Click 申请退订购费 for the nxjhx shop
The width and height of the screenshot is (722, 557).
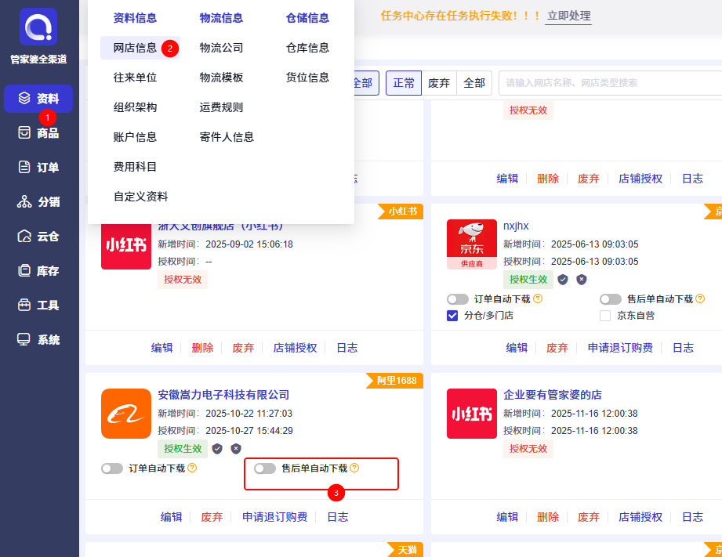pyautogui.click(x=620, y=348)
